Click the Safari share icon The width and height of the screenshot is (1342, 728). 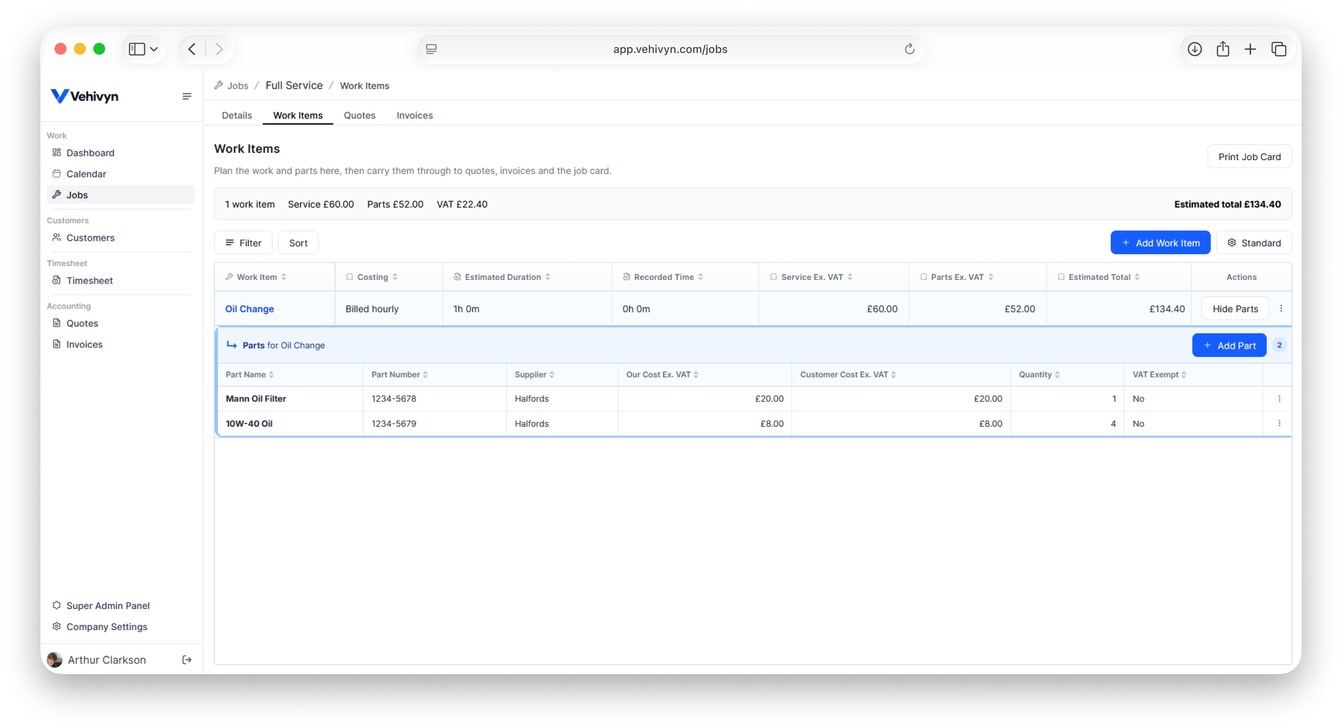[x=1223, y=49]
